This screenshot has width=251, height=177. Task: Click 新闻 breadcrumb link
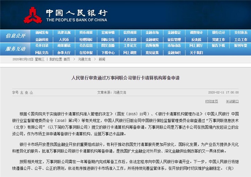[102, 59]
